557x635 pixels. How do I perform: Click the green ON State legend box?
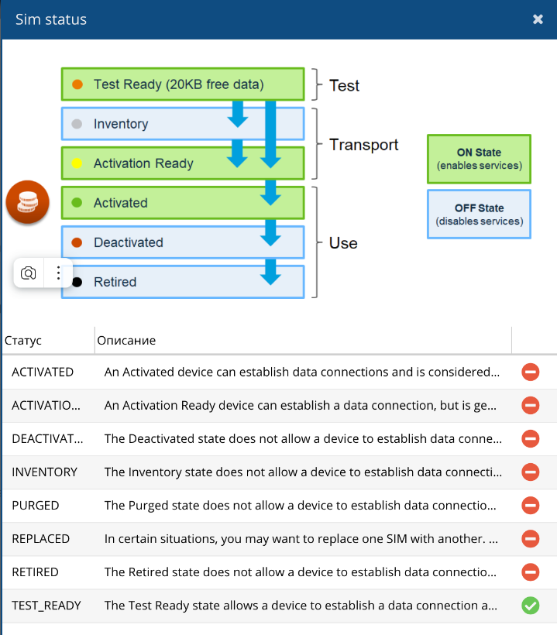[479, 159]
